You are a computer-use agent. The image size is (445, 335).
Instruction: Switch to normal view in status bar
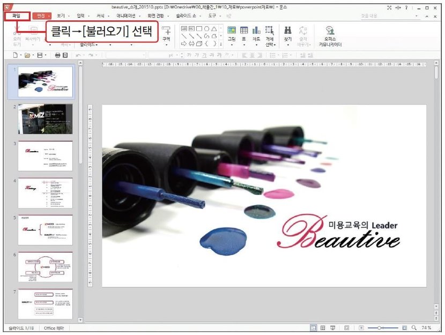coord(313,328)
